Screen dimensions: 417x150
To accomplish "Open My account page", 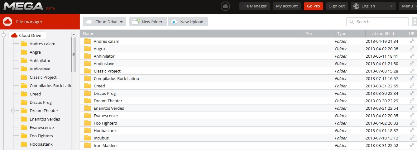I will pyautogui.click(x=287, y=6).
